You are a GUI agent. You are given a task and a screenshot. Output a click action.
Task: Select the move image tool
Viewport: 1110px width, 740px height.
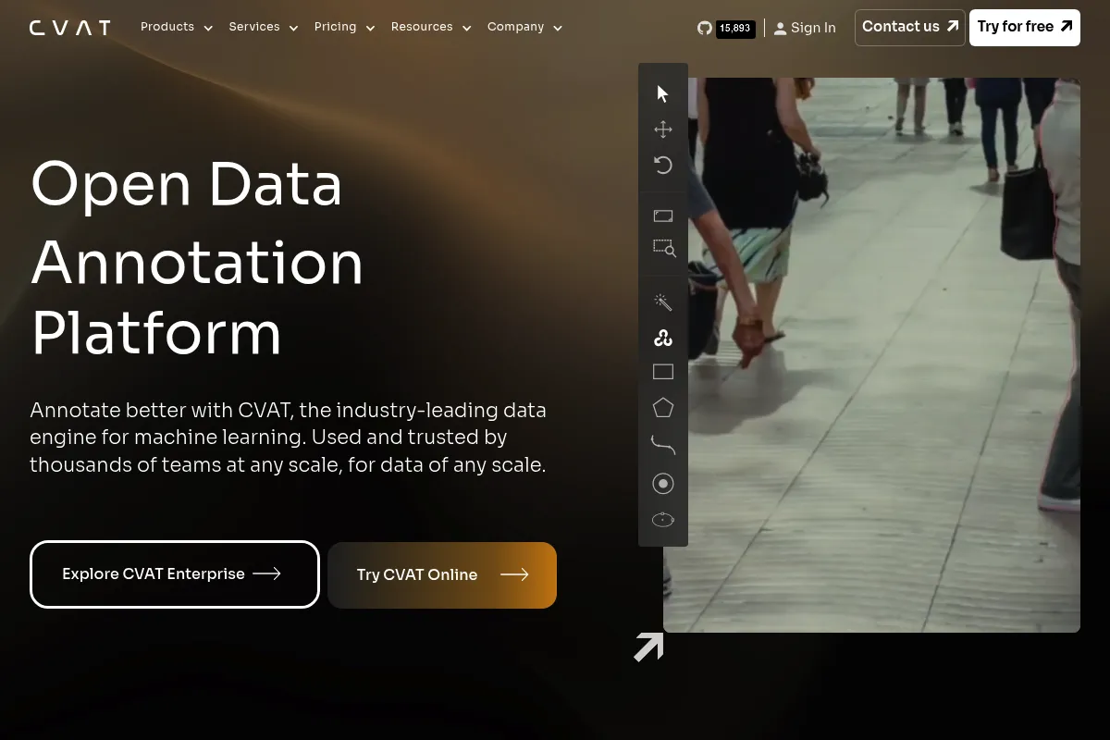click(x=662, y=129)
